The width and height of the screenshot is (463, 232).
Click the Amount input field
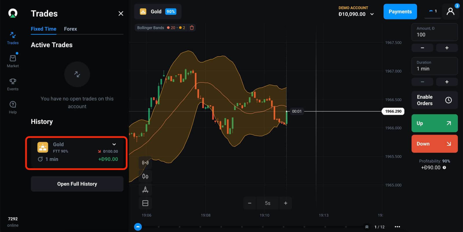tap(434, 32)
